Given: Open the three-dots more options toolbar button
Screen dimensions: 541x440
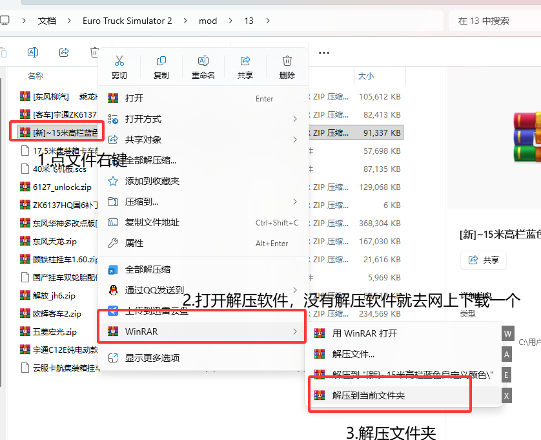Looking at the screenshot, I should [x=323, y=53].
